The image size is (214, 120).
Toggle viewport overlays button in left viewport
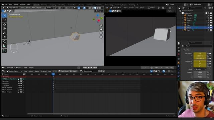tap(84, 8)
